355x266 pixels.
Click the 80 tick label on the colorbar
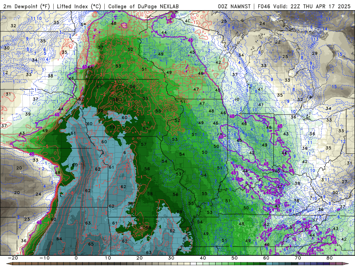click(330, 258)
